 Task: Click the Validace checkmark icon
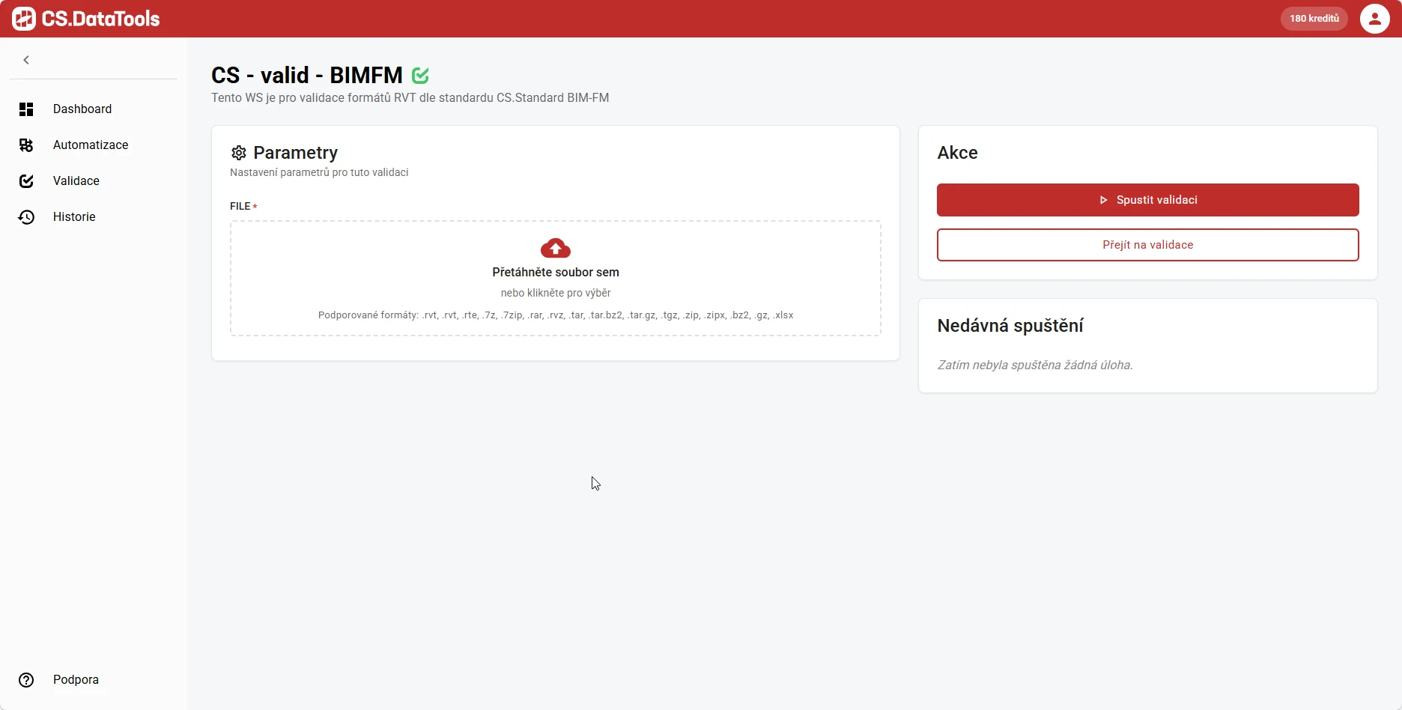(26, 181)
